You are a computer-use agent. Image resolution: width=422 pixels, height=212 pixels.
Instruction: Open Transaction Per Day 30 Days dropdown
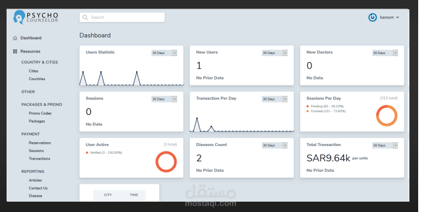[x=274, y=99]
